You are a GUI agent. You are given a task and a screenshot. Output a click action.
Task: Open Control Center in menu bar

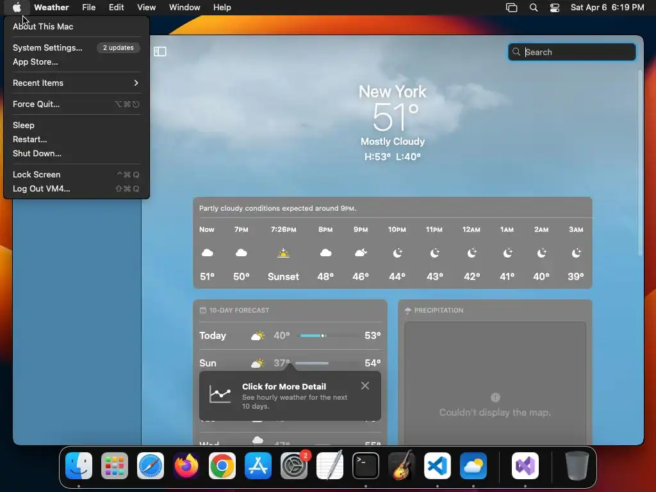[x=555, y=7]
